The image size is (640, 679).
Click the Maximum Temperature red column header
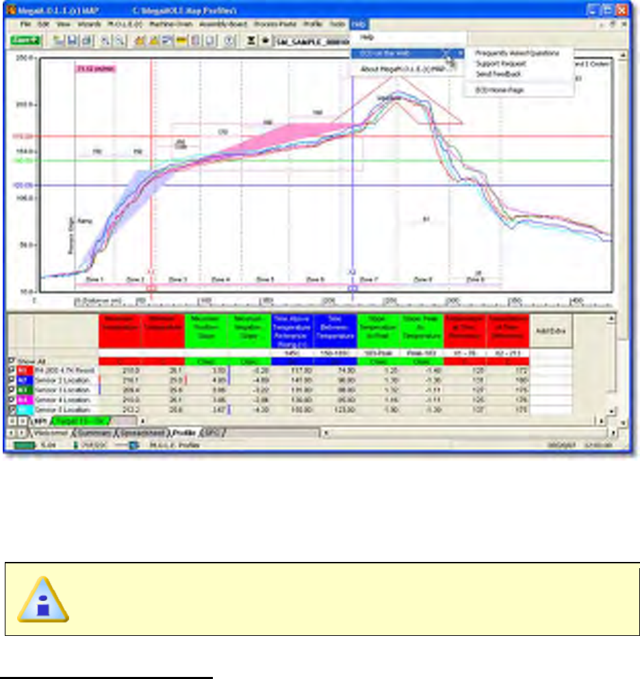pos(120,331)
